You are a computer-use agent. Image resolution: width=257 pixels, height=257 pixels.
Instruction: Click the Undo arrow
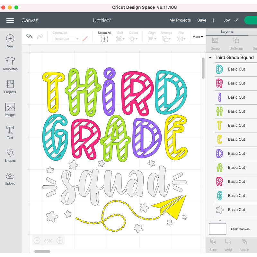tap(29, 36)
